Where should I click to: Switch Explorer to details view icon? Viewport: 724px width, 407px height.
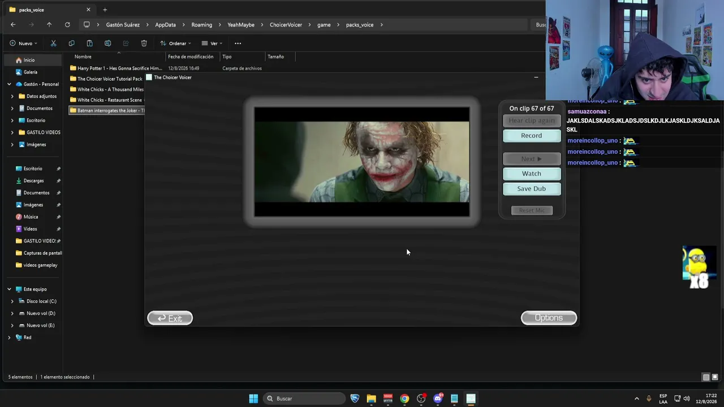coord(706,377)
